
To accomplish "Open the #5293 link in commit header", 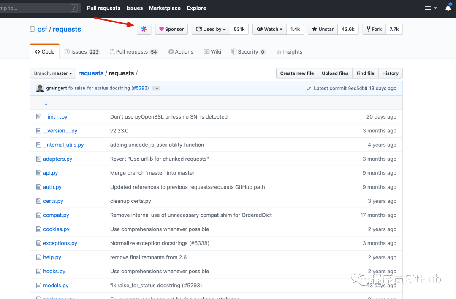I will click(140, 88).
